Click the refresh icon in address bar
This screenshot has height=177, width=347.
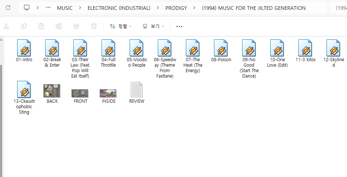8,8
